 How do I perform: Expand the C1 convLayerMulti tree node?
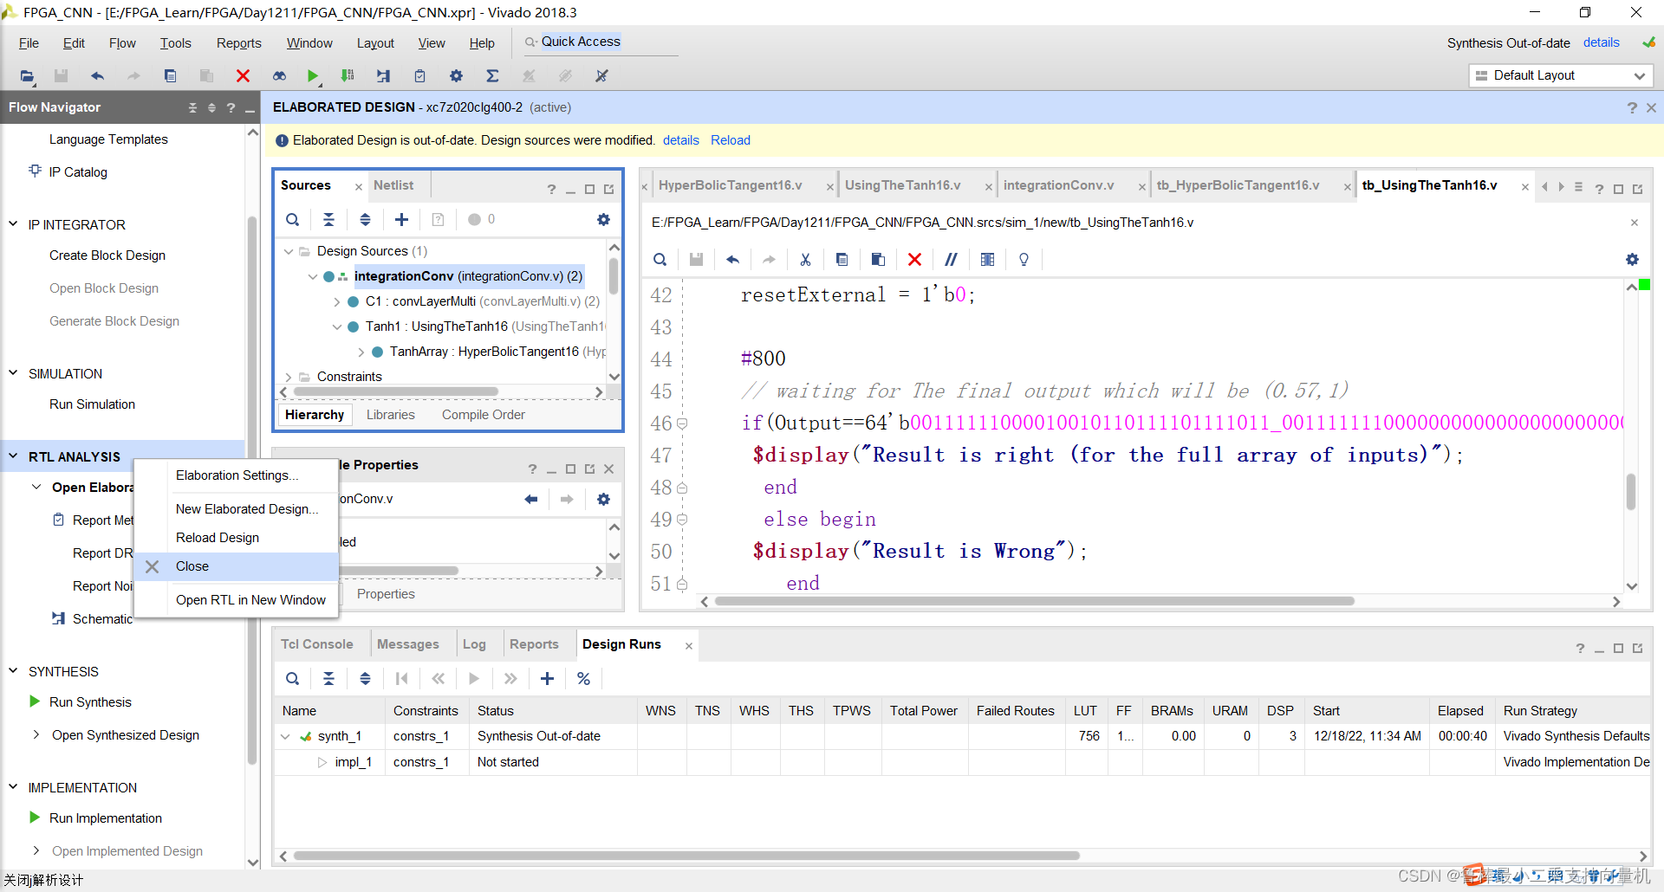coord(337,302)
